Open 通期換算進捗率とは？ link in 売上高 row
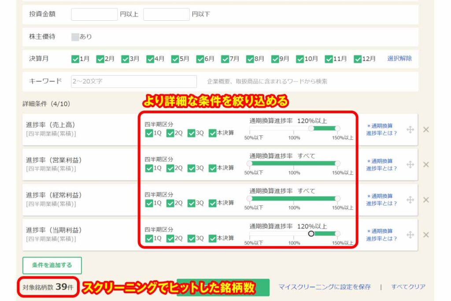Image resolution: width=451 pixels, height=301 pixels. click(x=381, y=130)
